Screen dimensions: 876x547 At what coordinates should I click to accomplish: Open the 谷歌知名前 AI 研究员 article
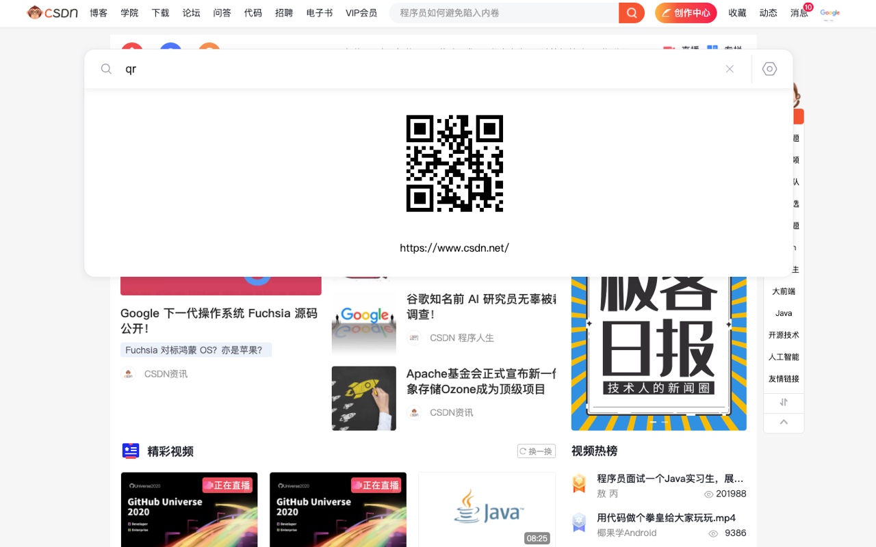[x=481, y=306]
